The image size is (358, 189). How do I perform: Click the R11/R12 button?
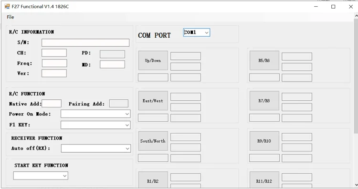(264, 180)
